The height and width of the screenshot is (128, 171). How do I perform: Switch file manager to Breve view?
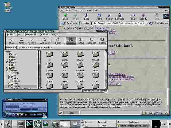(x=81, y=41)
